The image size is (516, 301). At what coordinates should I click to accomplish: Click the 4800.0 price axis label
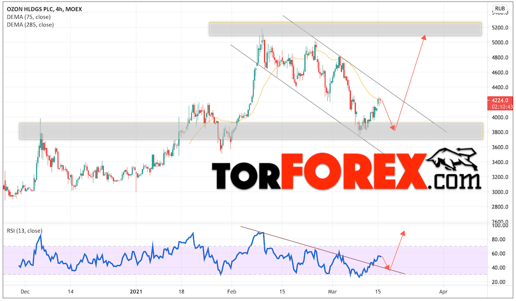pyautogui.click(x=500, y=58)
